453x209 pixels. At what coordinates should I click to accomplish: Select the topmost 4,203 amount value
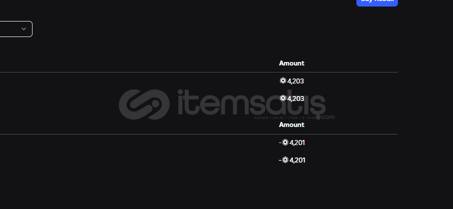click(295, 81)
